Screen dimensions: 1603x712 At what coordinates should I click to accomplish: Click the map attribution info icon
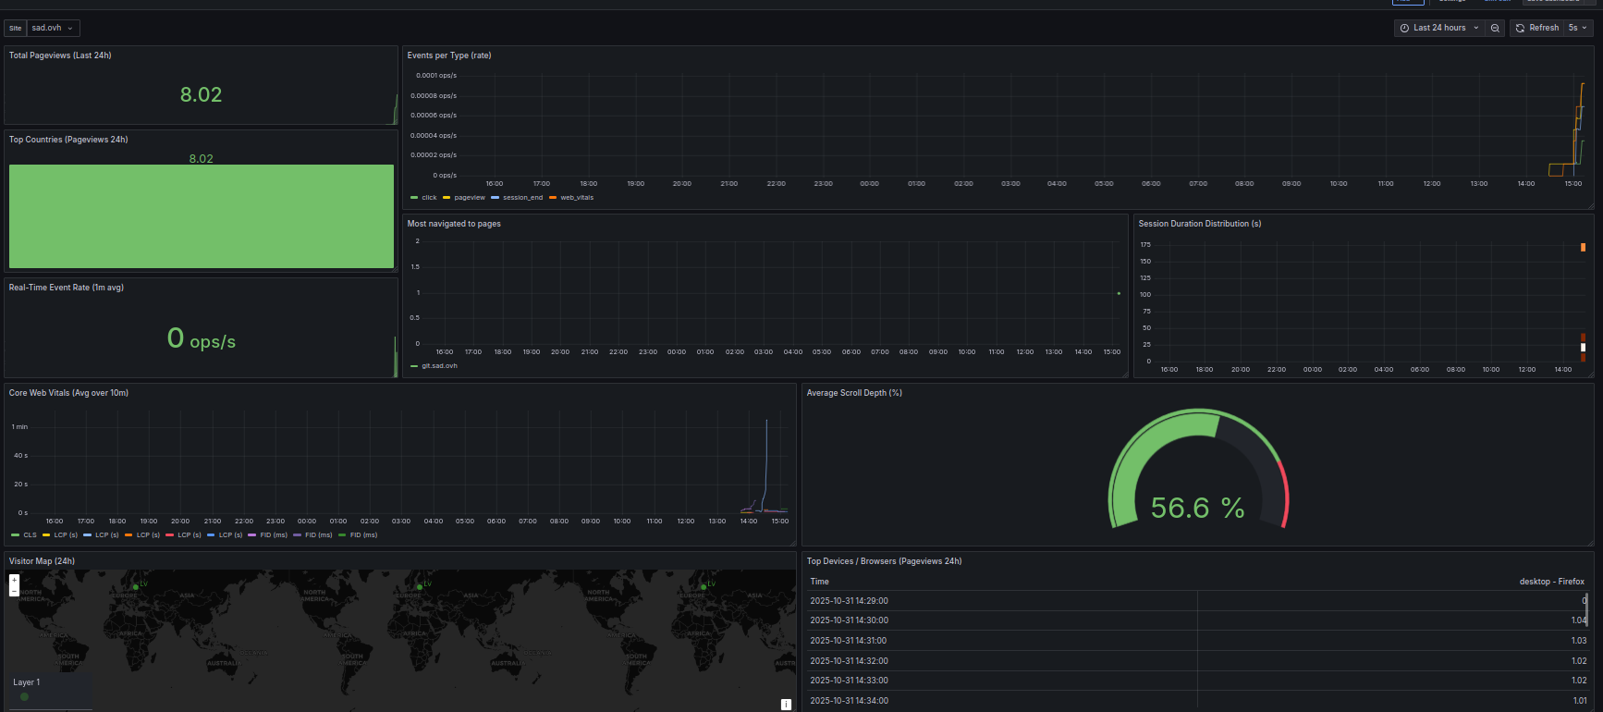click(x=786, y=705)
